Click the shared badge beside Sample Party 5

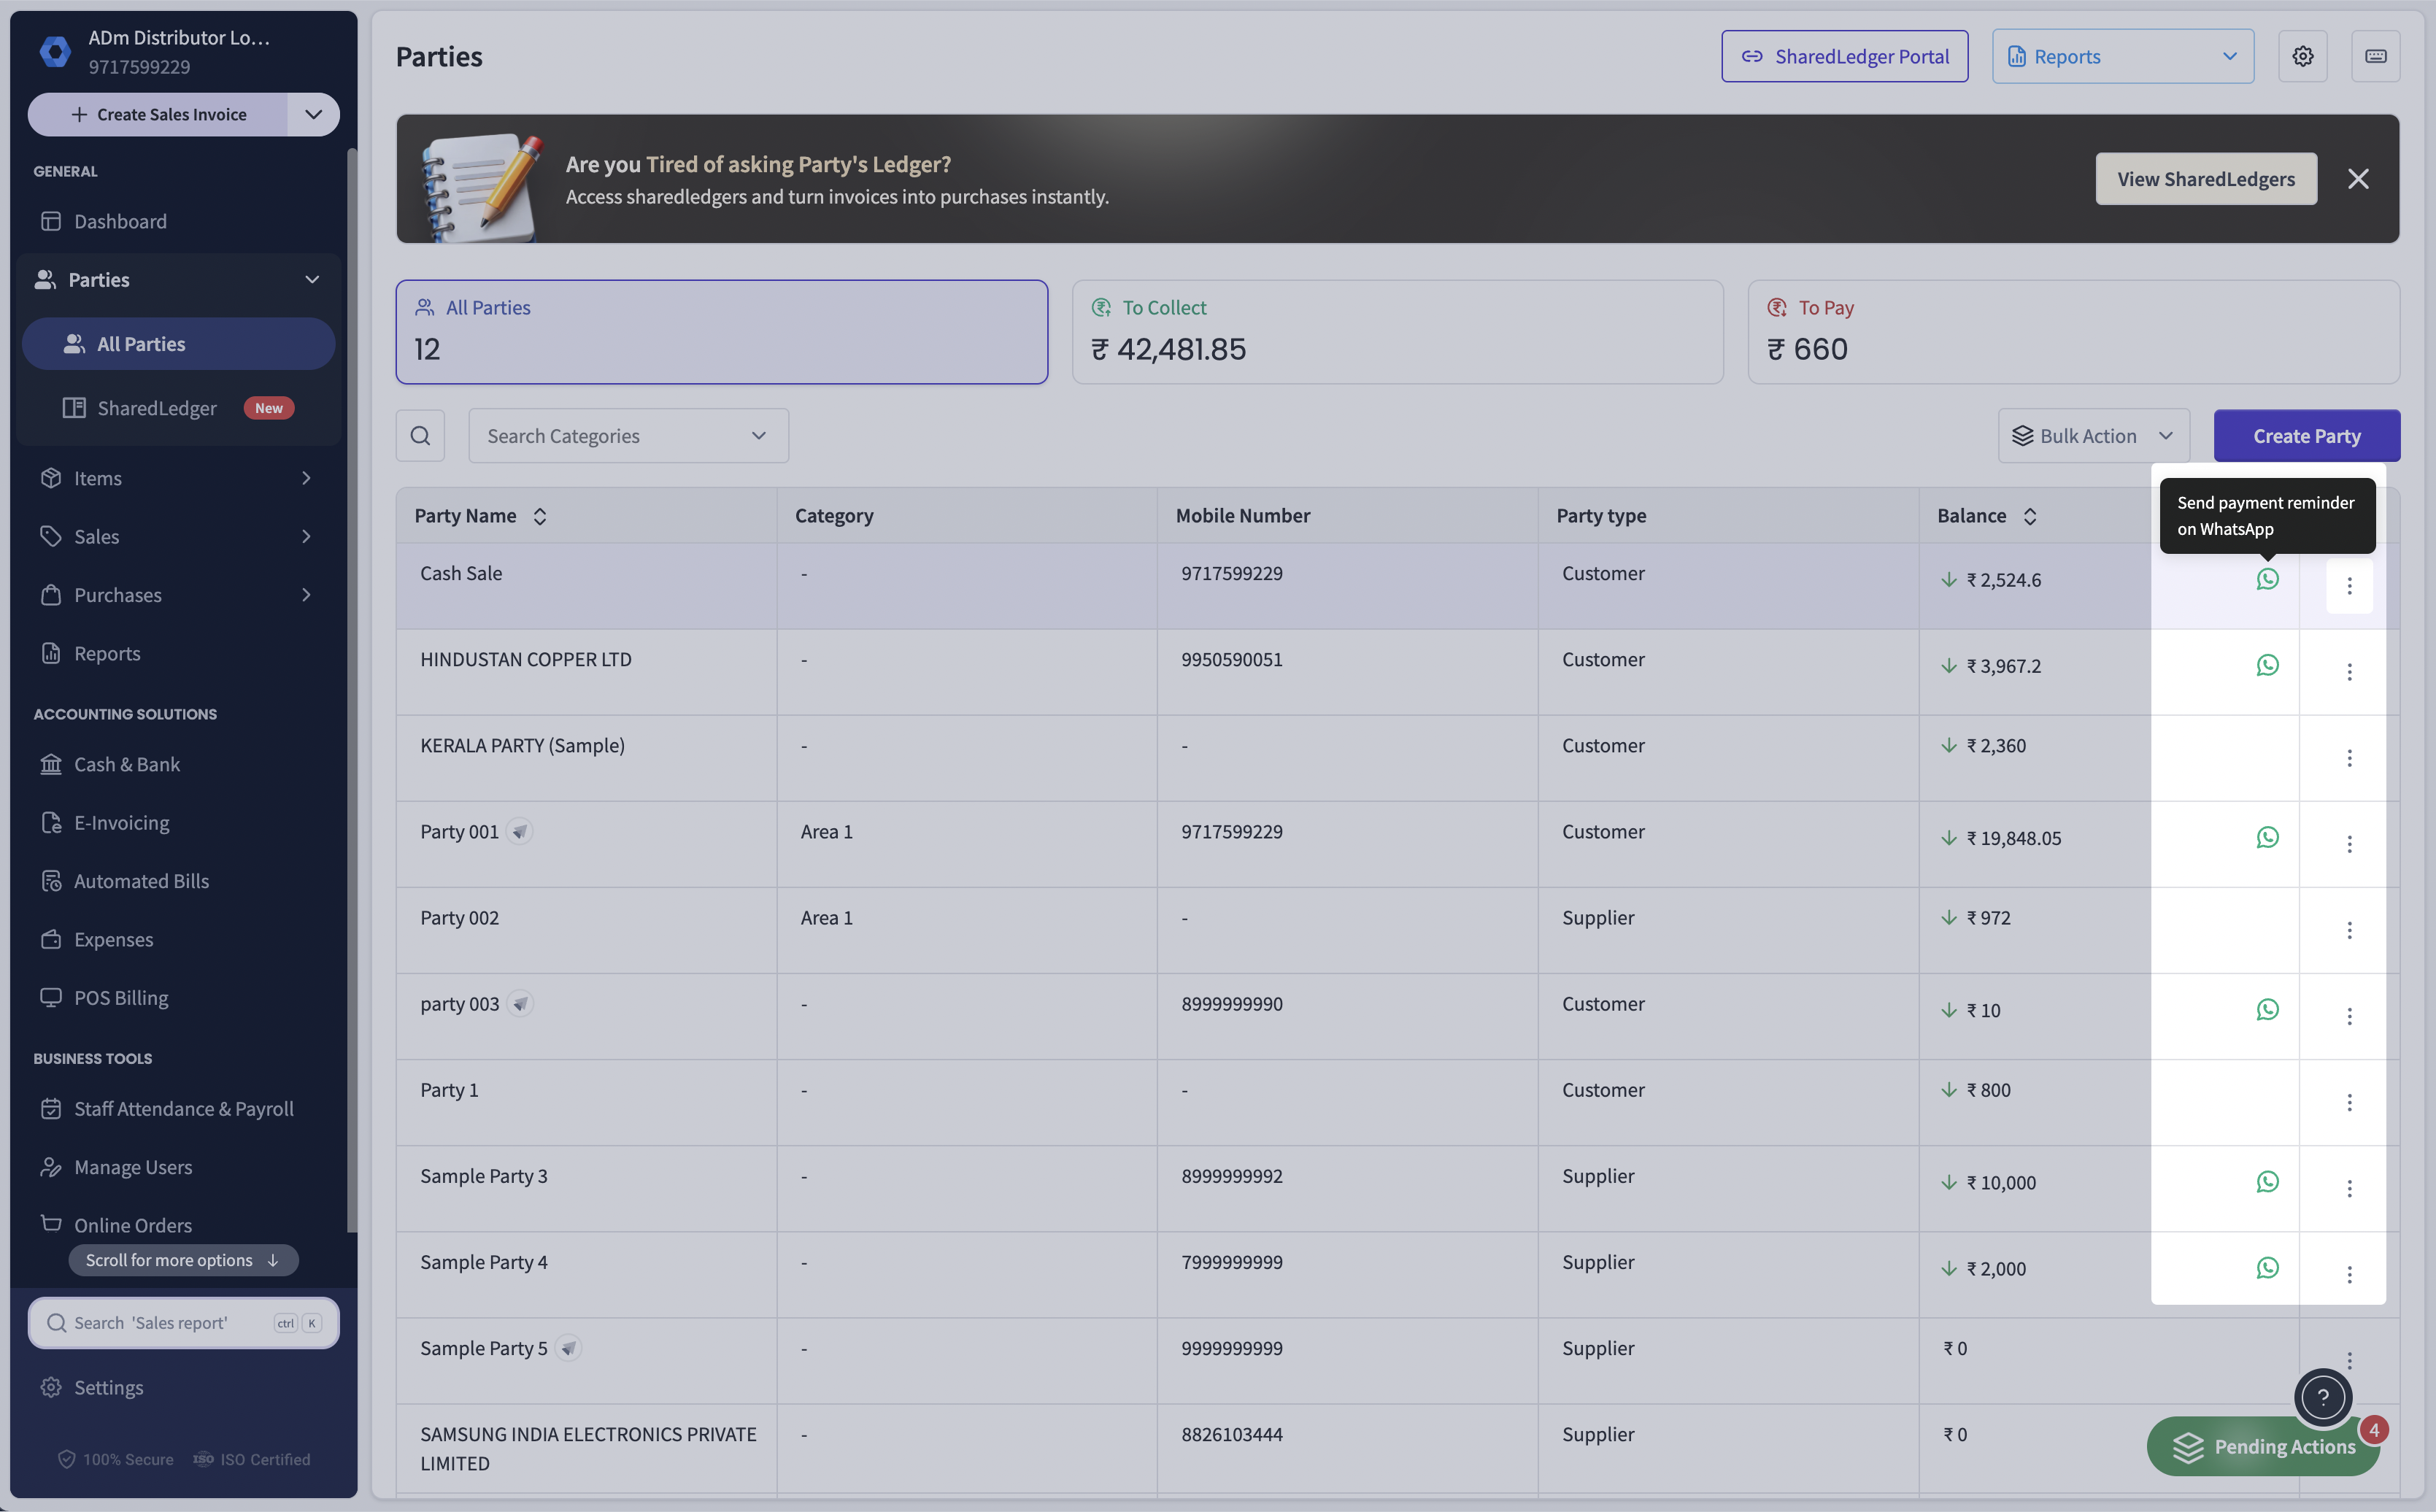tap(568, 1347)
